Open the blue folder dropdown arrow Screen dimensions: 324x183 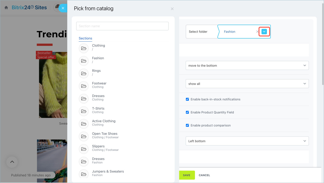pyautogui.click(x=264, y=32)
